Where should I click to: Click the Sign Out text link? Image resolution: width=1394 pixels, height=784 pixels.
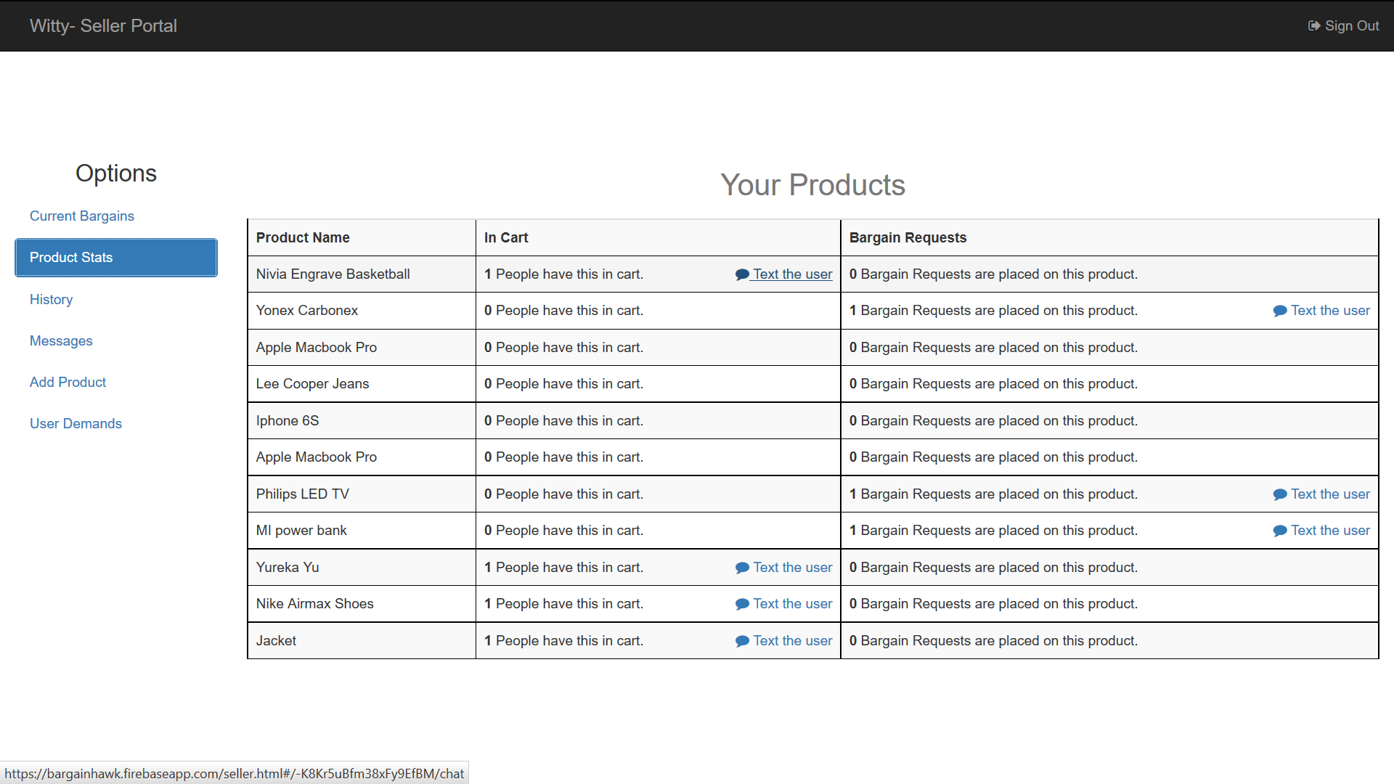tap(1352, 26)
